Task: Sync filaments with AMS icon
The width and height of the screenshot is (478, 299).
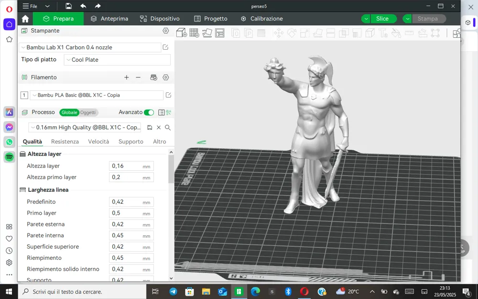Action: (153, 78)
